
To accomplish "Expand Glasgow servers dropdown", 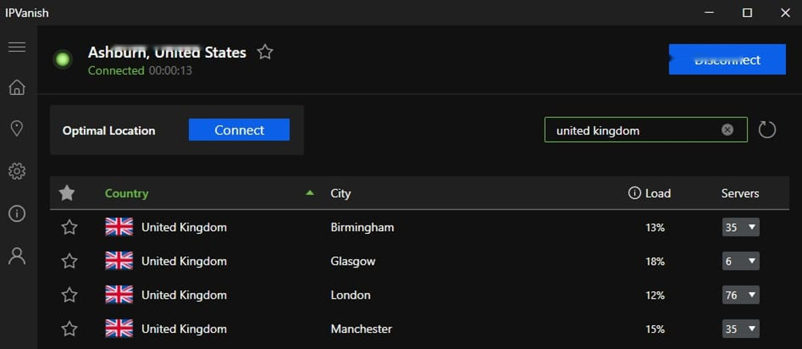I will 741,261.
